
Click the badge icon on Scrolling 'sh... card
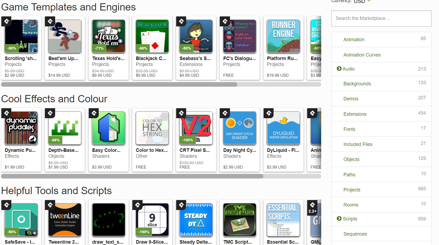(6, 21)
